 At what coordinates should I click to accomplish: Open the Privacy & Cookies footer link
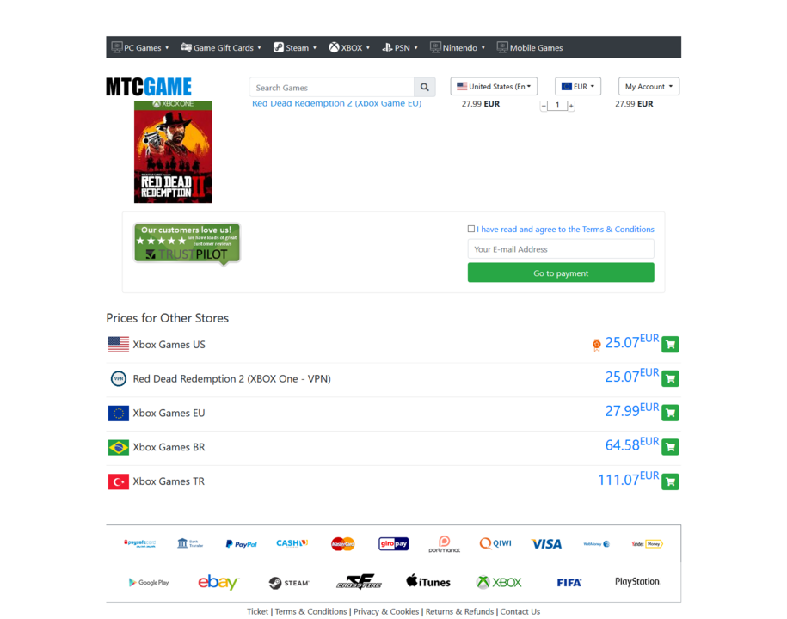(386, 611)
